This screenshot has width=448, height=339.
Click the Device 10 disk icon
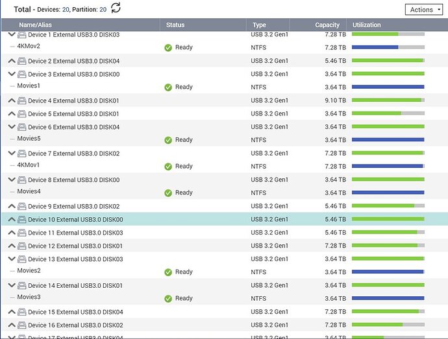click(22, 220)
